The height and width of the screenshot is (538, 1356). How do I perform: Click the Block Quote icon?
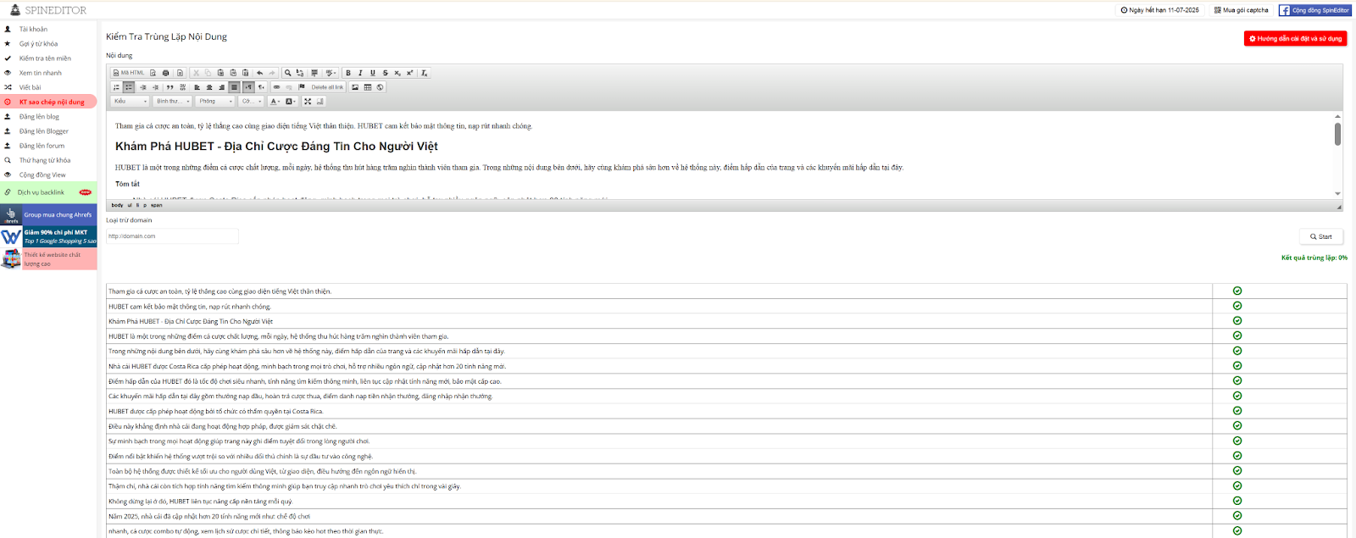[x=169, y=87]
